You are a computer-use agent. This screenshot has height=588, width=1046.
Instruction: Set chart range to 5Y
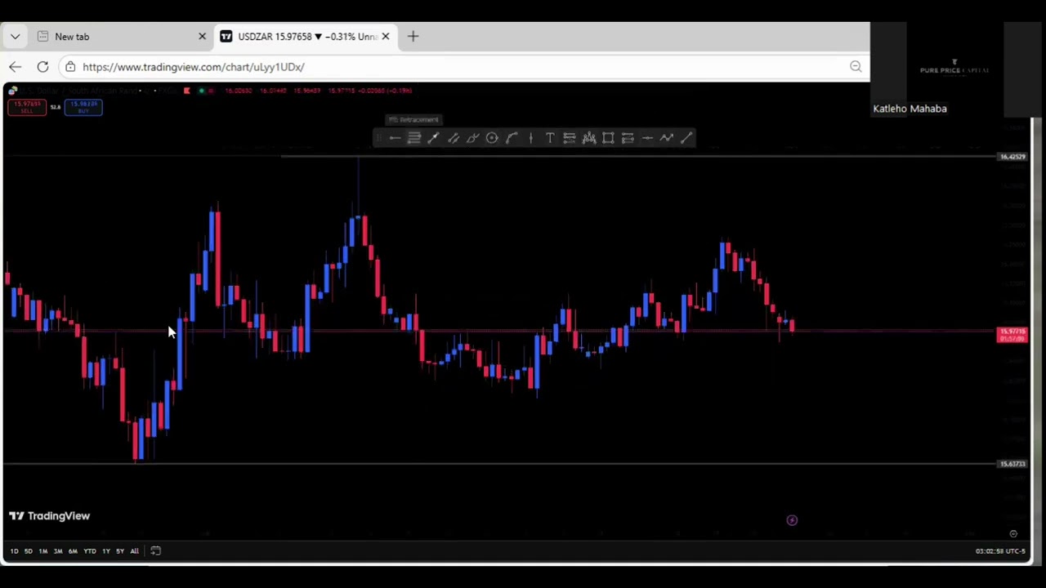click(120, 551)
